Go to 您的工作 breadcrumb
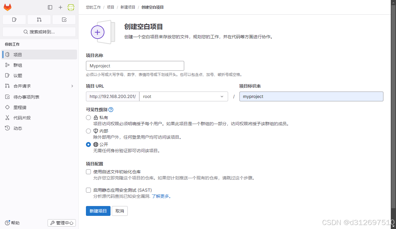Viewport: 396px width, 229px height. tap(93, 7)
